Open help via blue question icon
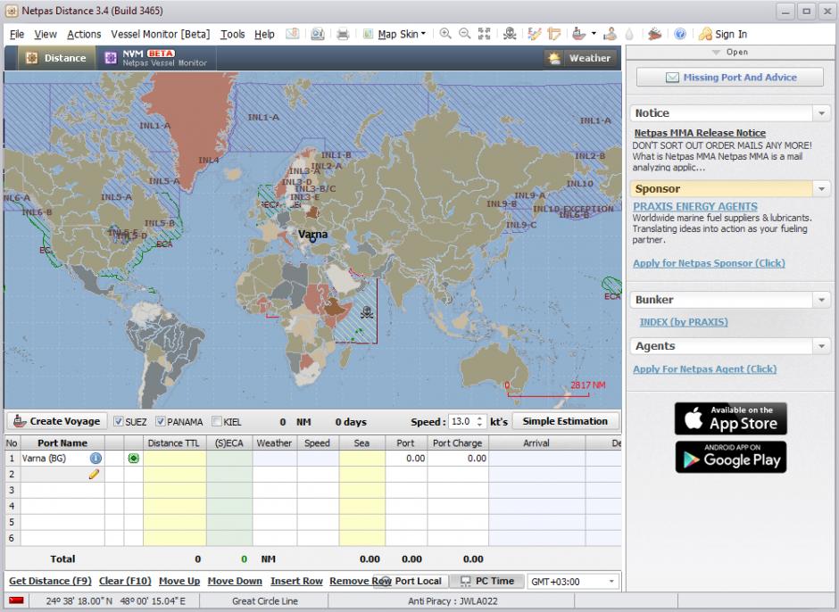 tap(679, 34)
